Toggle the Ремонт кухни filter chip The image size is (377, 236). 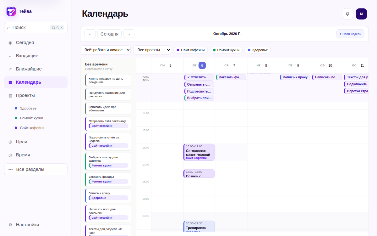(226, 50)
